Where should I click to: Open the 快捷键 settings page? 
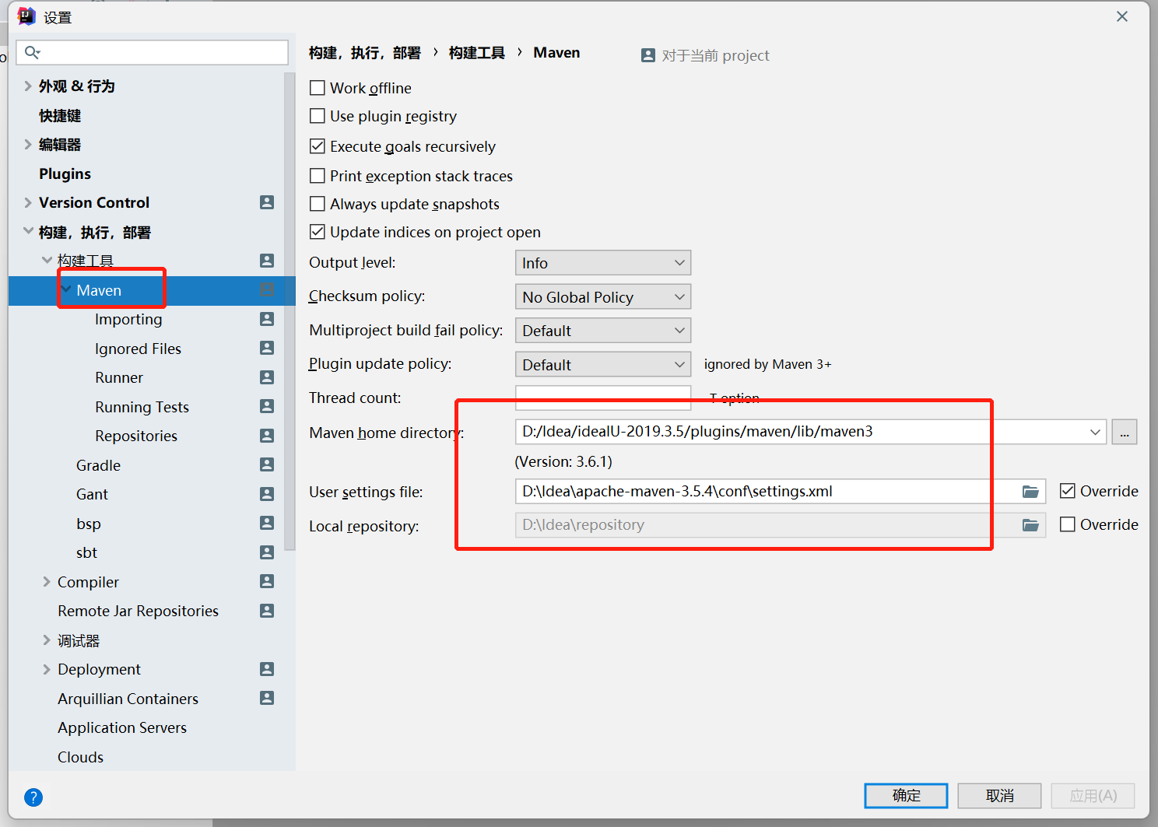pos(60,115)
